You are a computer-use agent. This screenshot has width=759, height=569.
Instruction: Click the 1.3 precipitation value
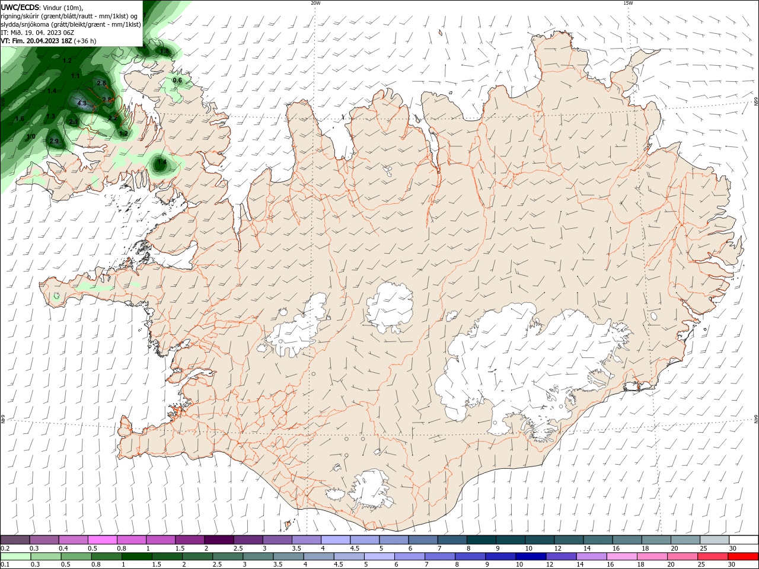pyautogui.click(x=51, y=116)
